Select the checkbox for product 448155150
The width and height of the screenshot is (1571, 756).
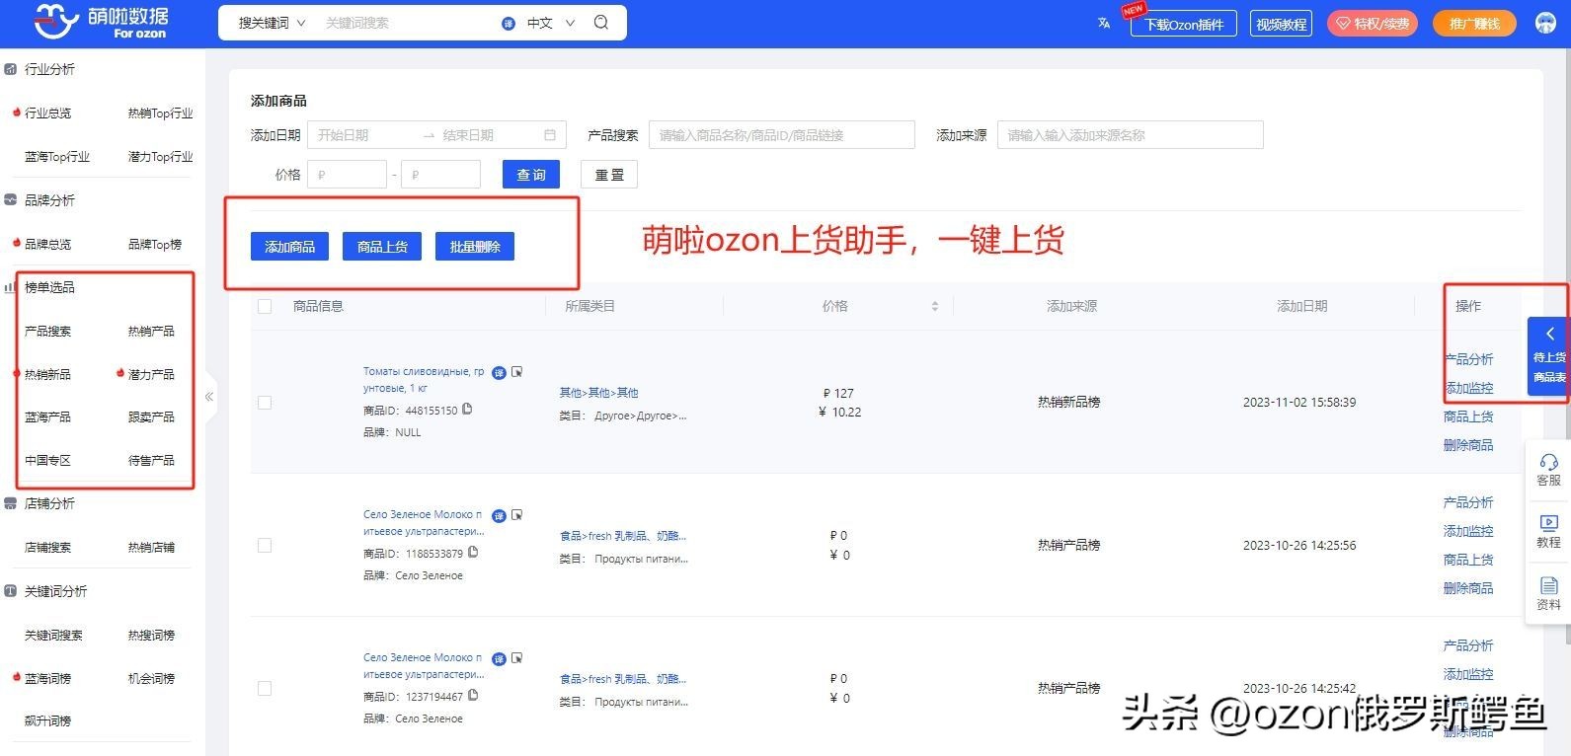265,403
